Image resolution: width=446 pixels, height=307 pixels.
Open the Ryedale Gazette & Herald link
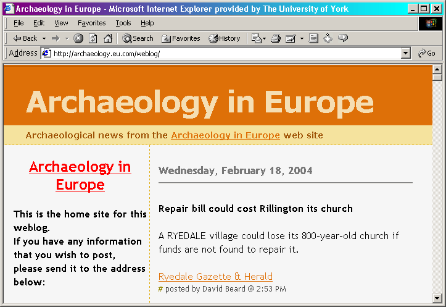(215, 276)
